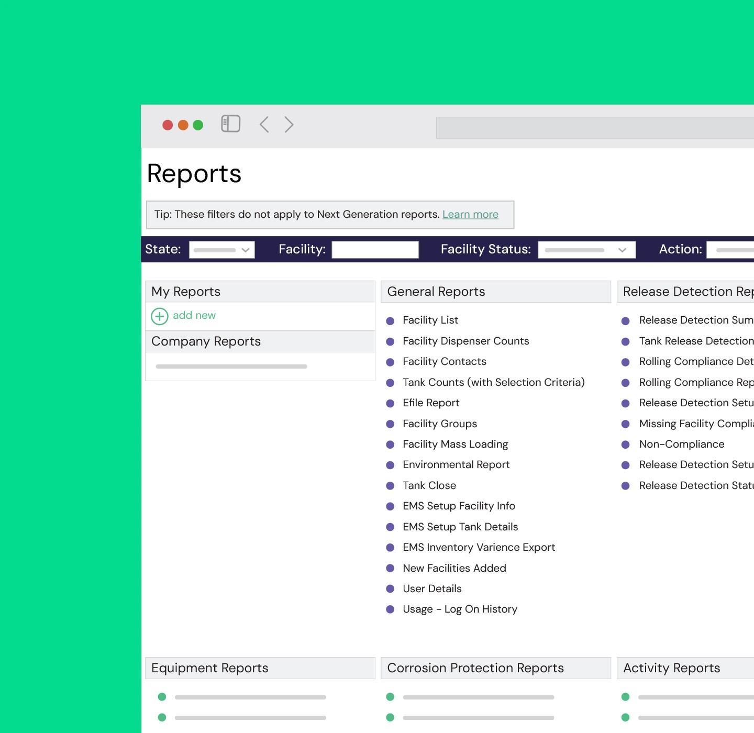The width and height of the screenshot is (754, 733).
Task: Open the Facility List report
Action: [430, 320]
